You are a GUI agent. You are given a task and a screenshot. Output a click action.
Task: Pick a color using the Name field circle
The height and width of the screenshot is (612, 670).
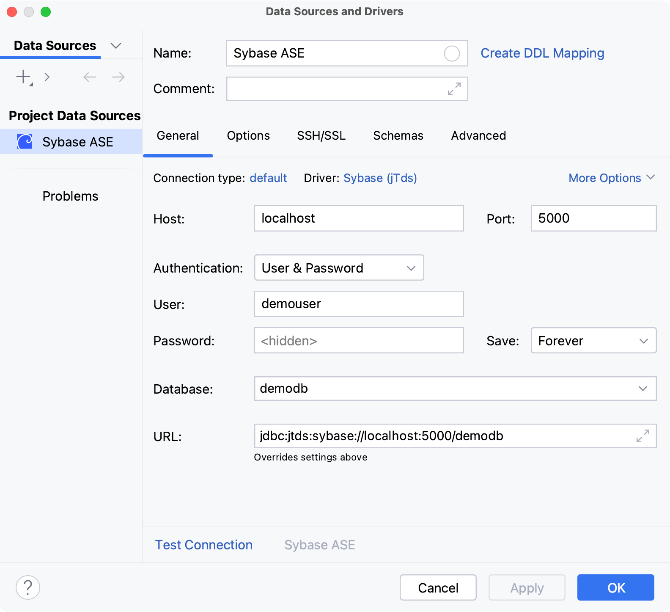point(451,54)
